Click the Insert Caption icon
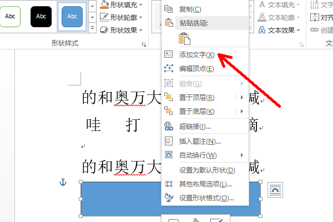Viewport: 333px width, 222px height. point(169,141)
